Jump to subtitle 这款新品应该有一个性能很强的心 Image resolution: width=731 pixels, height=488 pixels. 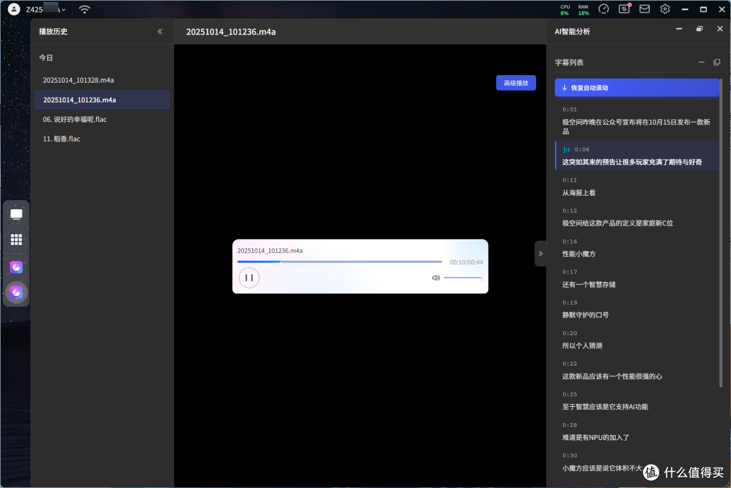coord(637,370)
